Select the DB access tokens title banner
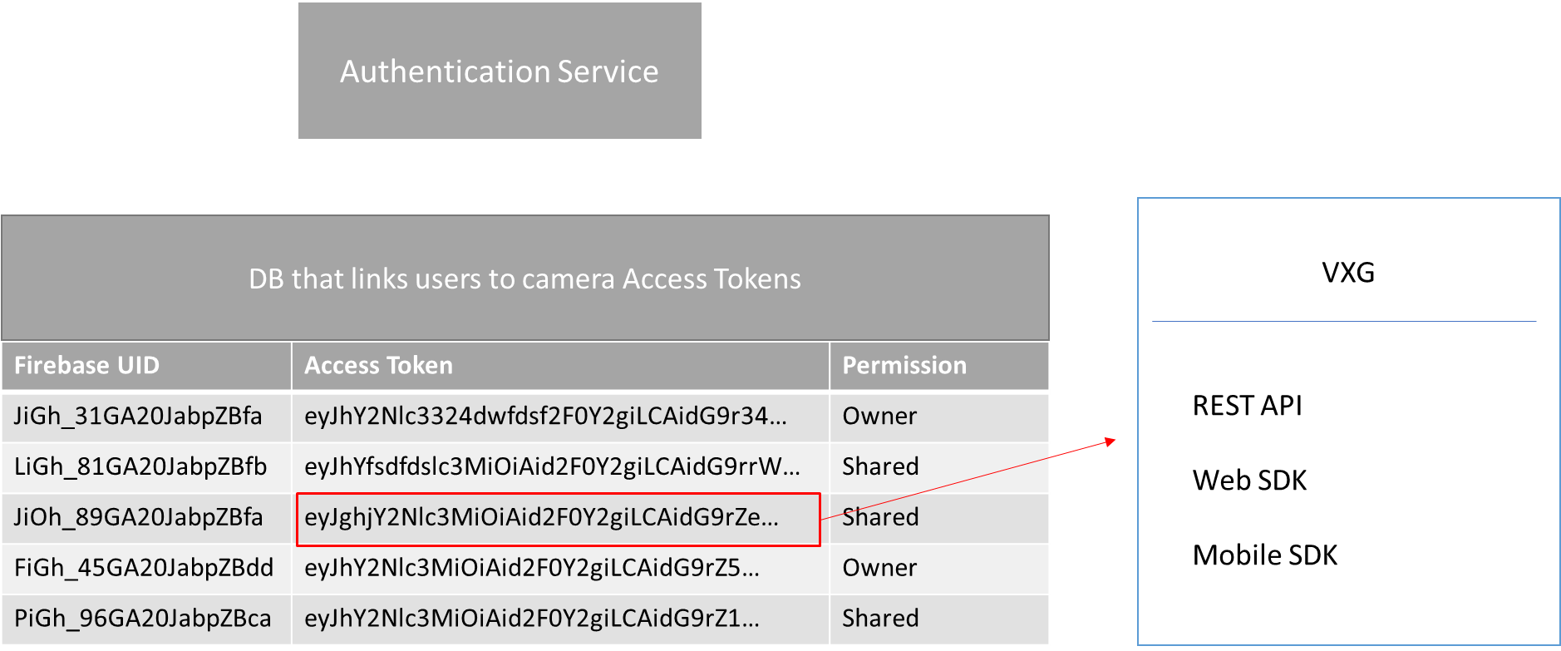The image size is (1561, 651). 524,279
